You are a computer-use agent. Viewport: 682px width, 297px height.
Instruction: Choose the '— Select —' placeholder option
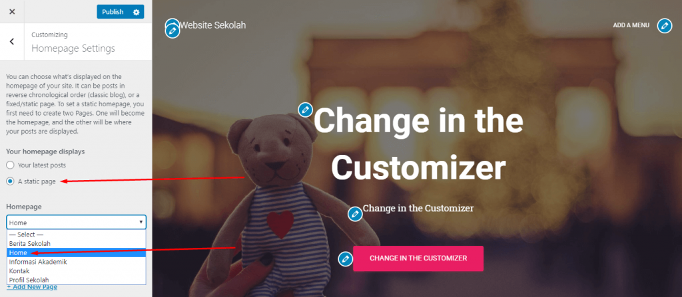click(x=76, y=235)
